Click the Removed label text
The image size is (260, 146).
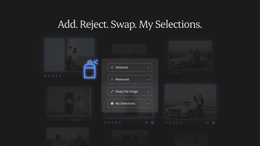pyautogui.click(x=122, y=79)
